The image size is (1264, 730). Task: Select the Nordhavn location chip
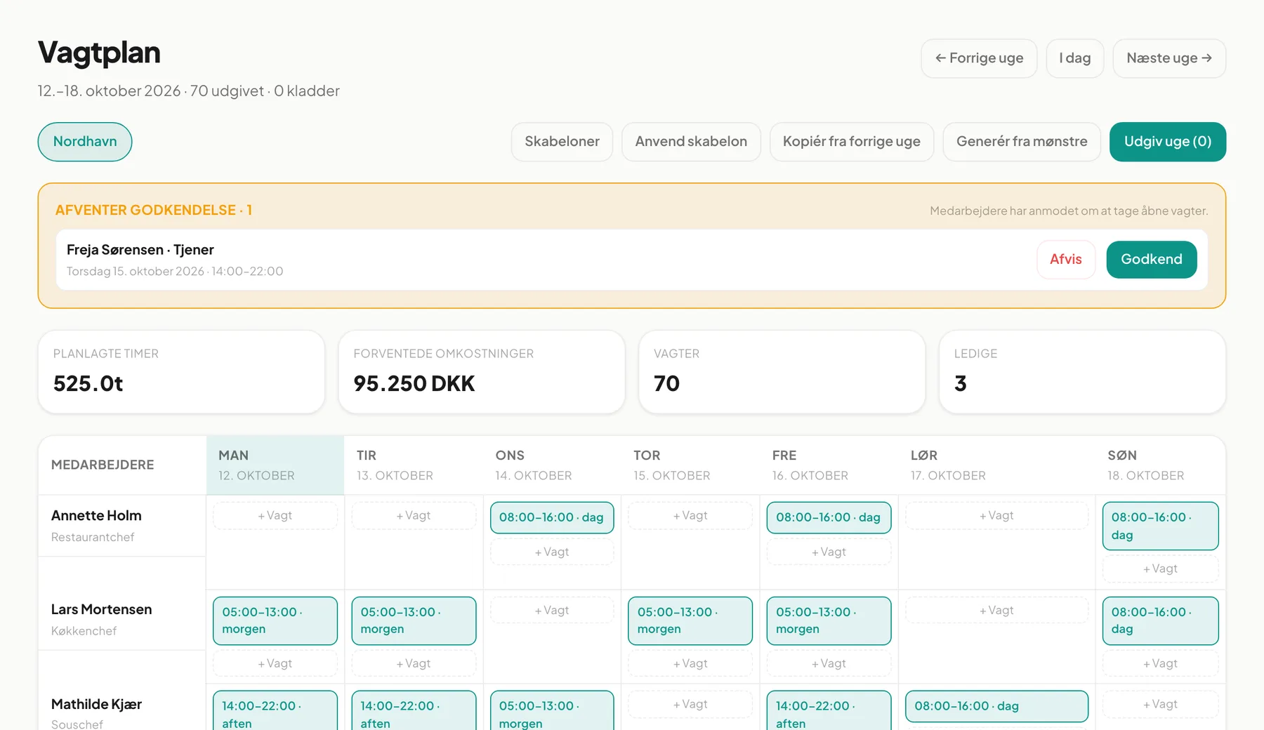85,142
